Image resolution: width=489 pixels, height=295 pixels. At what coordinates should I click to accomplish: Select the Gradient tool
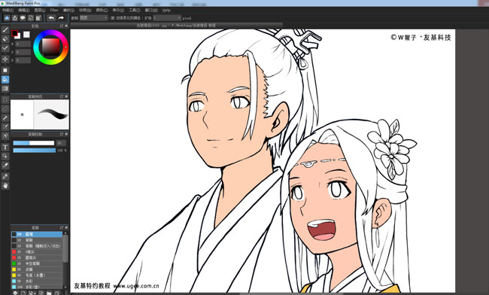pyautogui.click(x=5, y=89)
